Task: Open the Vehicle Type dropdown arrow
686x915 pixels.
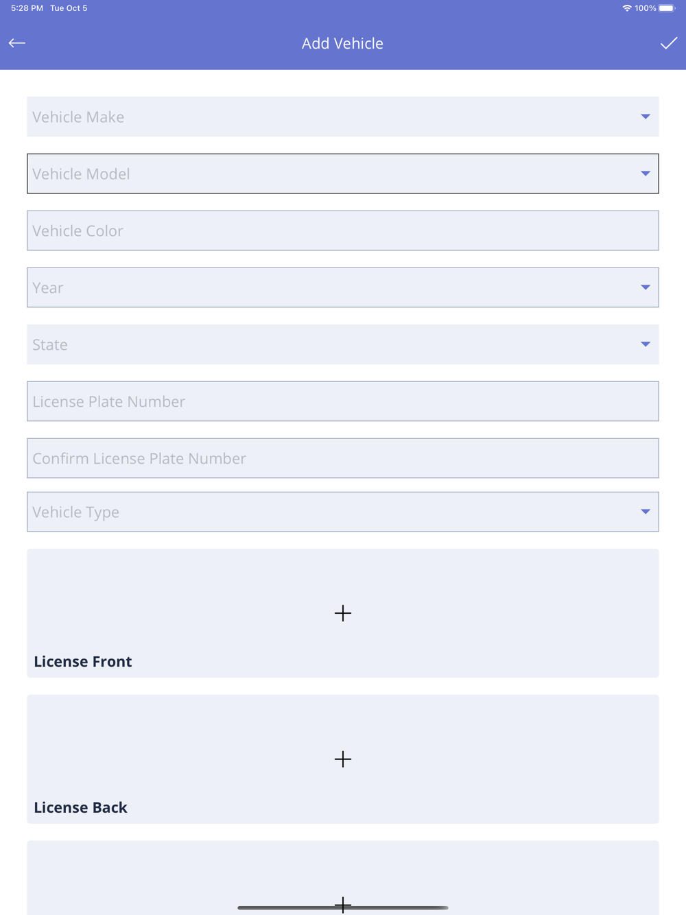Action: [x=646, y=512]
